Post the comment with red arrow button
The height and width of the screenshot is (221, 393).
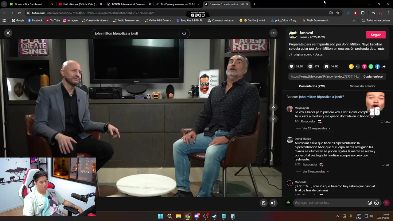(386, 203)
